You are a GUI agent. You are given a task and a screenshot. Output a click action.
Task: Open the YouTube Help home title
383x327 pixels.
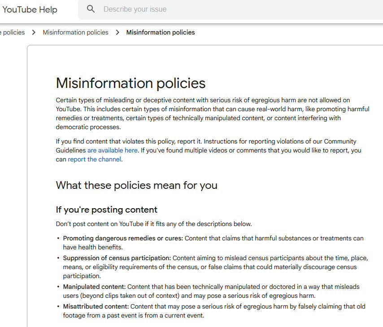(30, 9)
